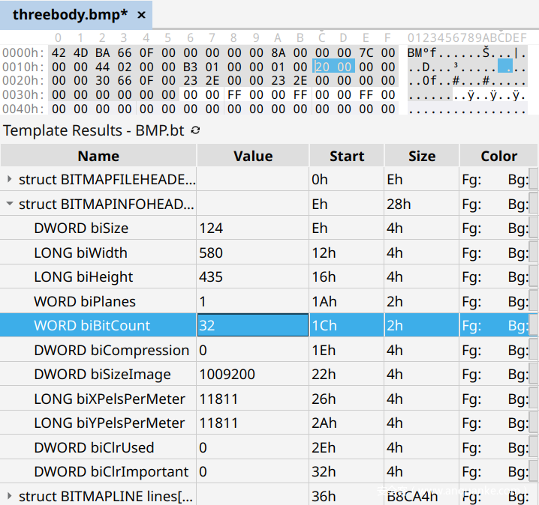Click the Color column header

point(498,156)
